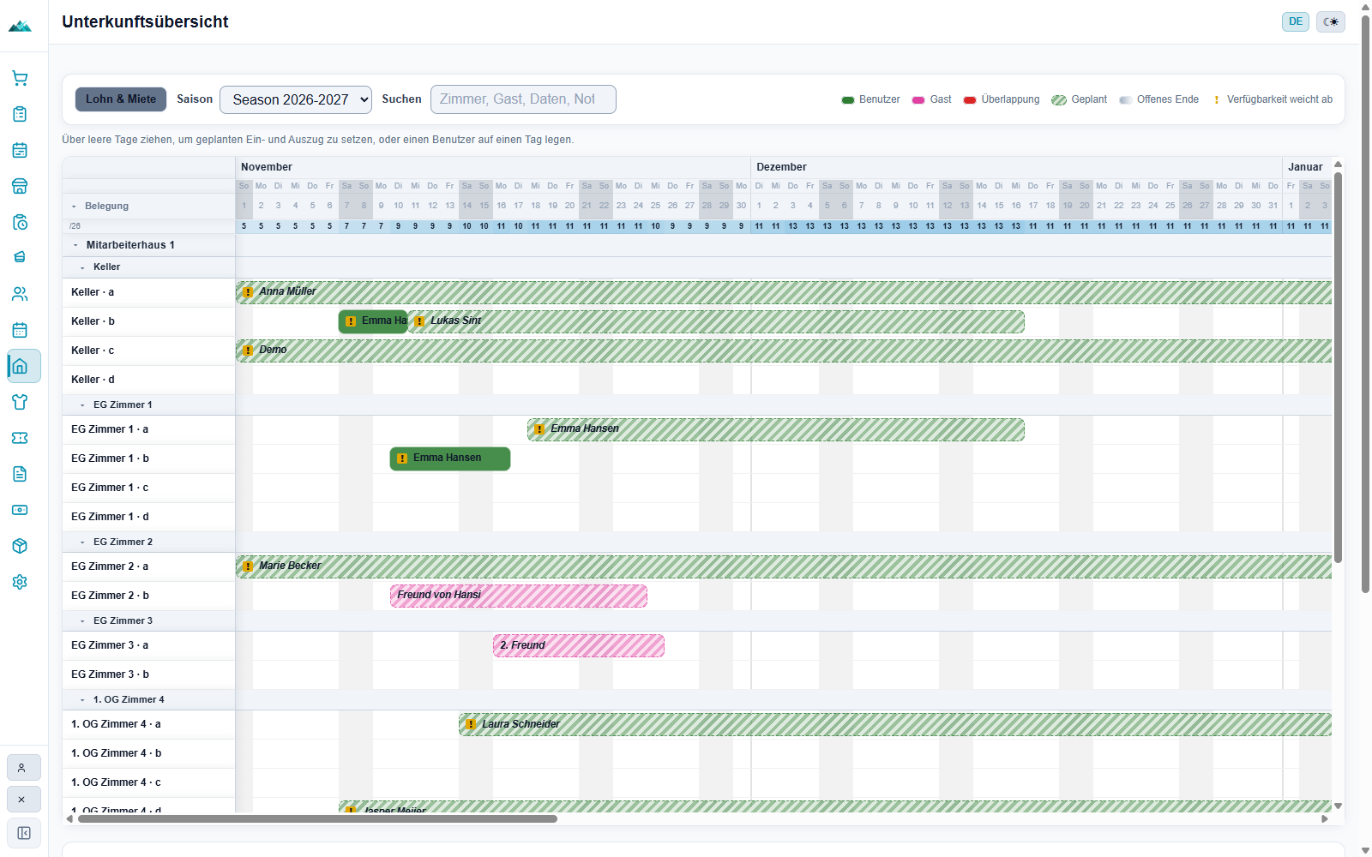This screenshot has height=857, width=1372.
Task: Toggle the Lohn & Miete button
Action: pos(121,99)
